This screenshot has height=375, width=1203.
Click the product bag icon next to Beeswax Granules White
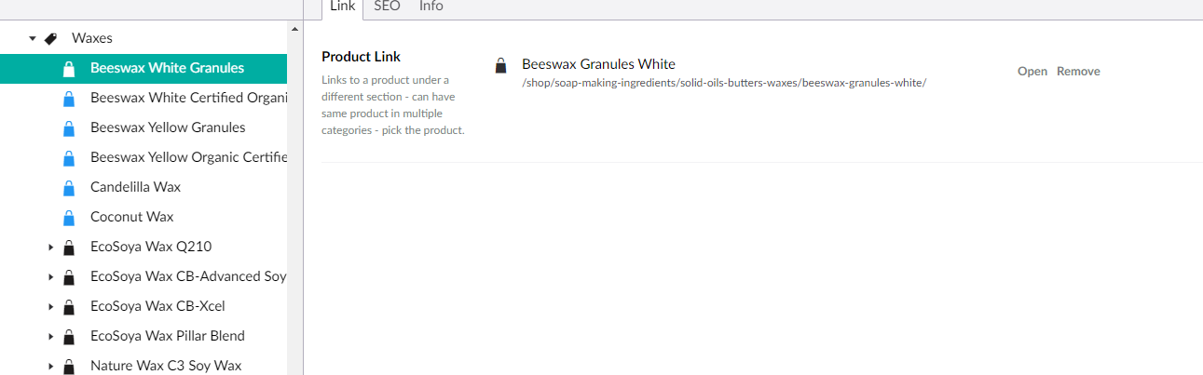tap(501, 65)
